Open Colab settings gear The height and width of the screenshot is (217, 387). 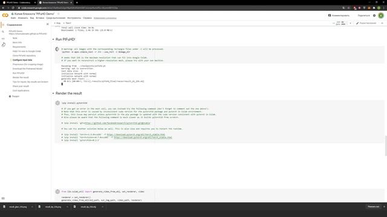click(374, 16)
